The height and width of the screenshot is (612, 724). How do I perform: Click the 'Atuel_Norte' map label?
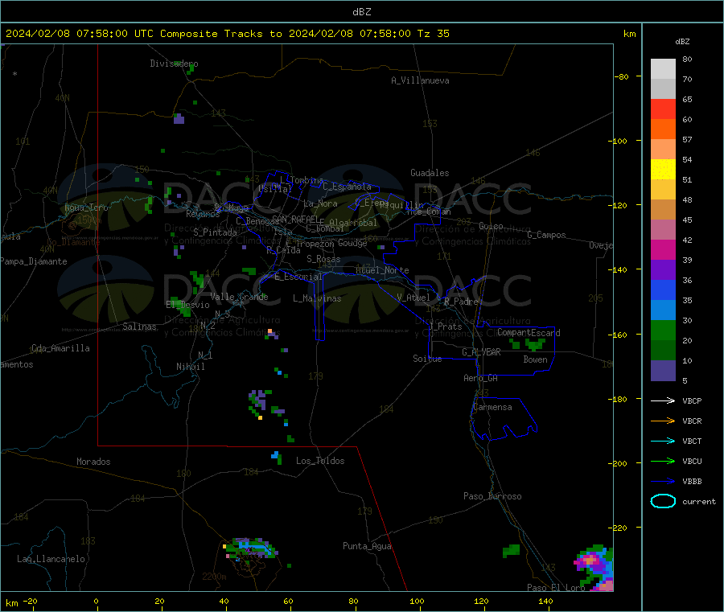(x=382, y=270)
